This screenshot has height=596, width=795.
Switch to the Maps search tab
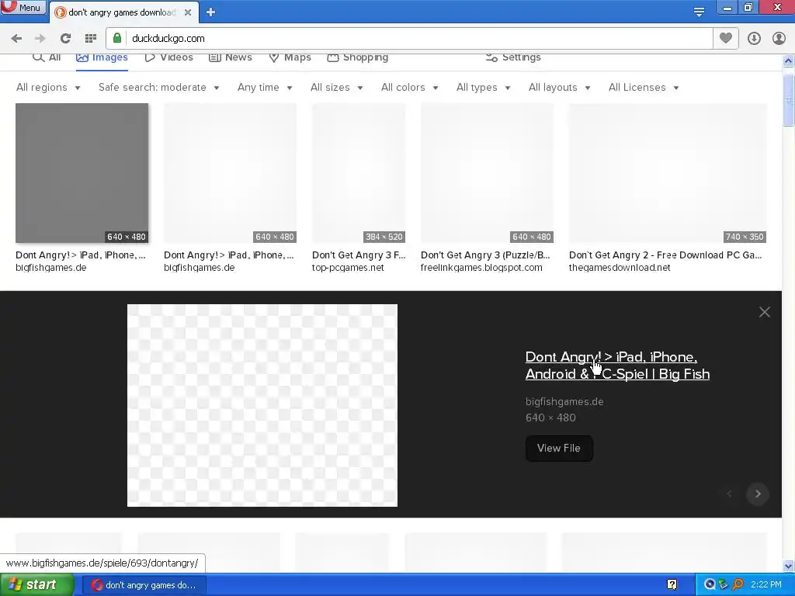(x=290, y=57)
